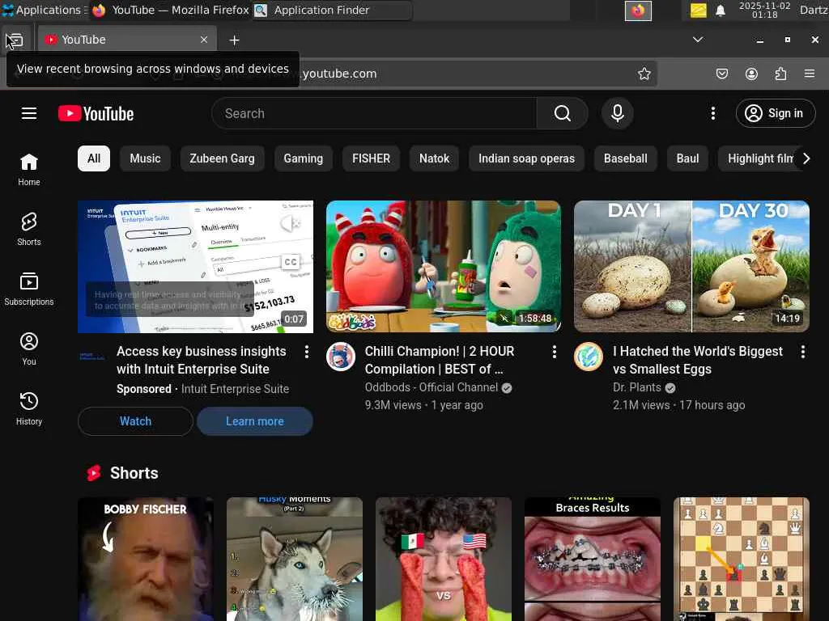The width and height of the screenshot is (829, 621).
Task: Click the yellow notes icon in panel
Action: click(x=698, y=10)
